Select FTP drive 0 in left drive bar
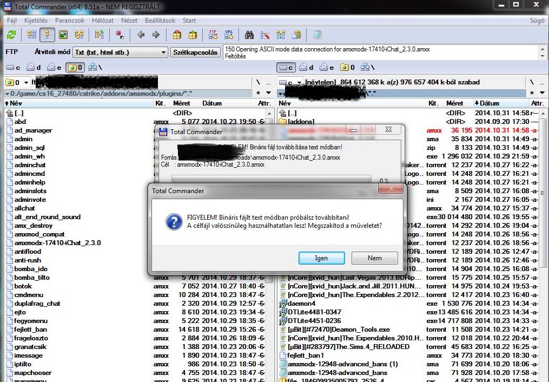Screen dimensions: 549x382 coord(75,67)
